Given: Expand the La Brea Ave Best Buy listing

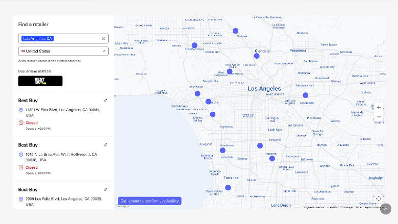Looking at the screenshot, I should [x=106, y=145].
